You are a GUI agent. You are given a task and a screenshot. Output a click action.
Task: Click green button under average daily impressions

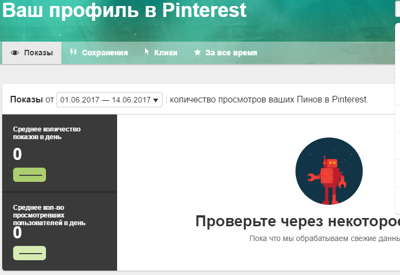tap(29, 175)
